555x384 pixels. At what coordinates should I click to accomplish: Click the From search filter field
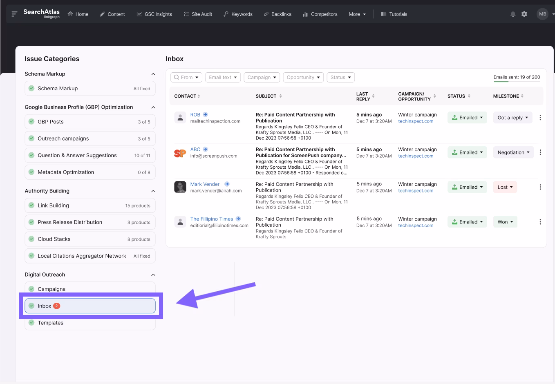[186, 78]
